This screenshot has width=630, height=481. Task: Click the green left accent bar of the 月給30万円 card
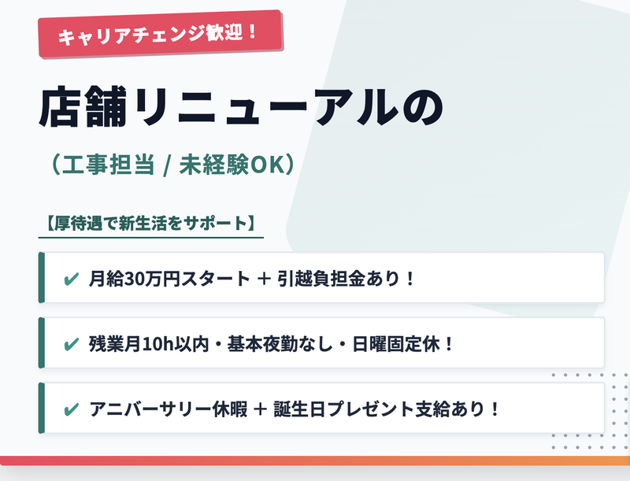point(40,278)
